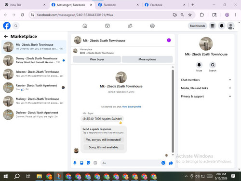Open Darleen - 2beds 1bath Apartment chat
Image resolution: width=241 pixels, height=181 pixels.
click(34, 114)
